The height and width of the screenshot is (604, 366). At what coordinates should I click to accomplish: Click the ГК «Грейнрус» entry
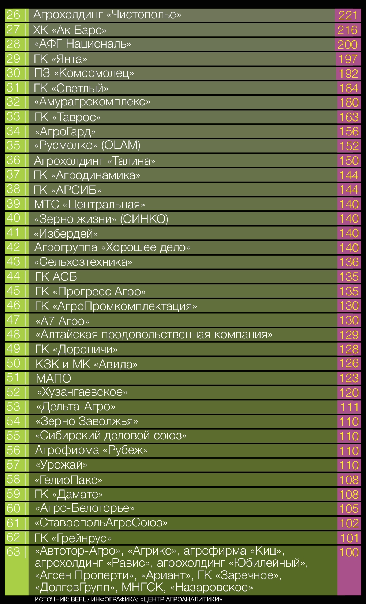[73, 538]
